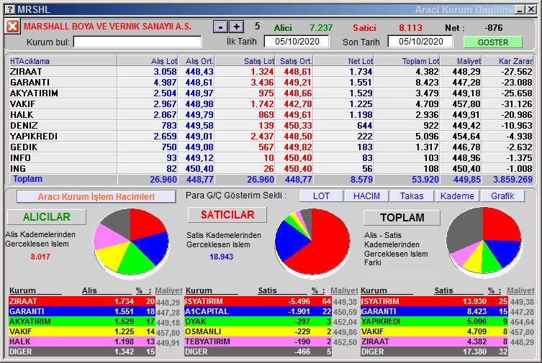
Task: Click the TOPLAM total pie chart
Action: (484, 241)
